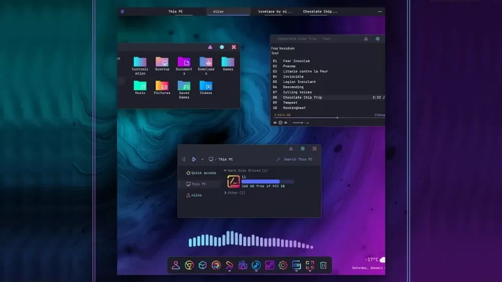Open drive 11 in Hard Disk Drives
Screen dimensions: 502x282
(233, 181)
